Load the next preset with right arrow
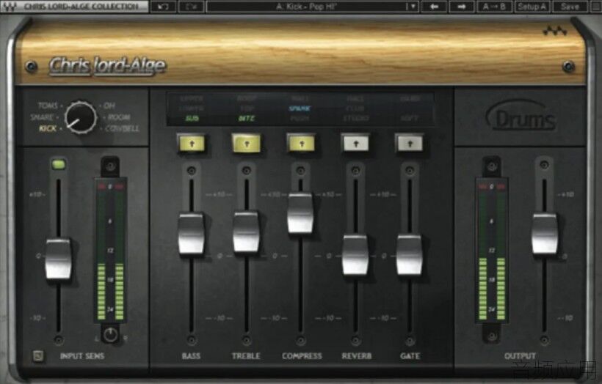The image size is (602, 384). tap(462, 7)
